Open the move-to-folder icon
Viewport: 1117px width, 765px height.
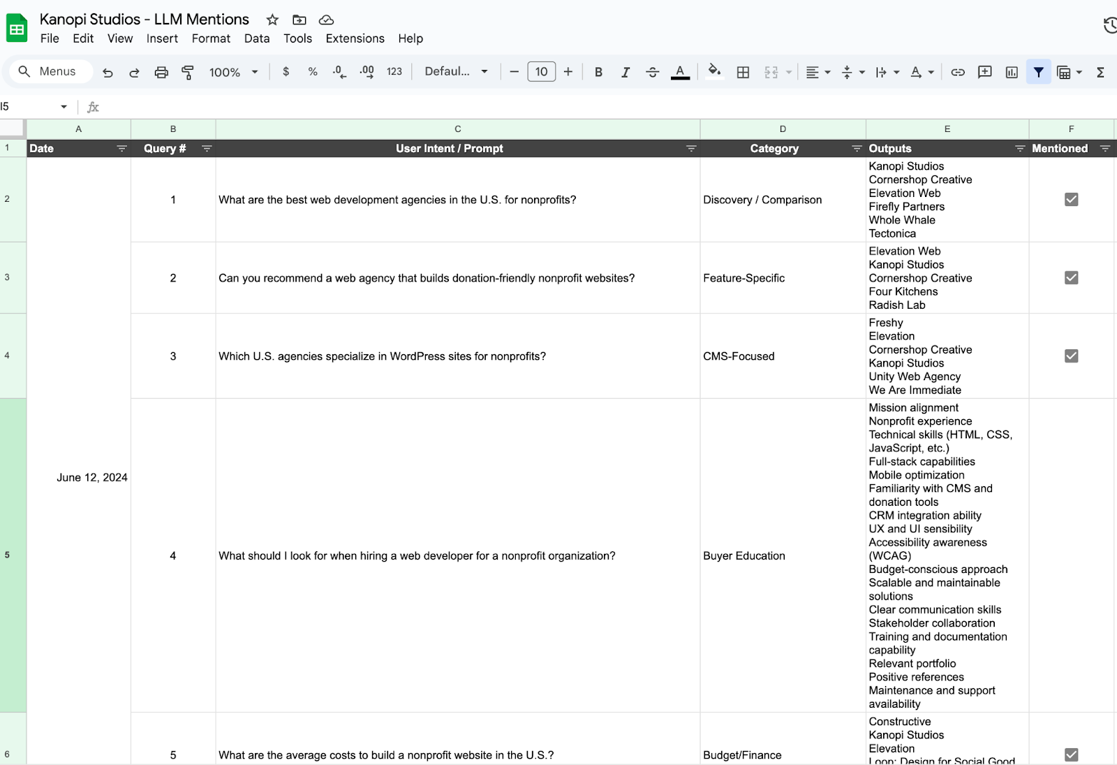(x=299, y=20)
